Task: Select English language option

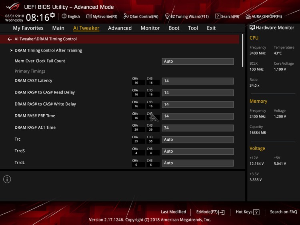Action: tap(74, 16)
